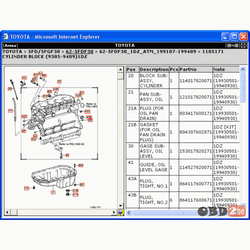The width and height of the screenshot is (250, 250).
Task: Select callout BF near the oil pan
Action: pos(82,185)
